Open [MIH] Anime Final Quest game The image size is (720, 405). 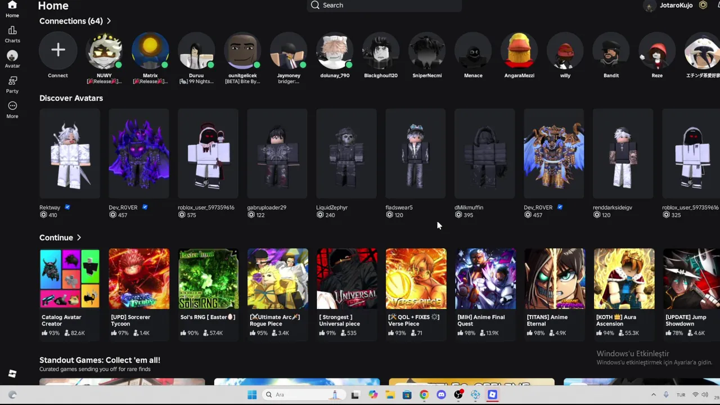tap(485, 278)
